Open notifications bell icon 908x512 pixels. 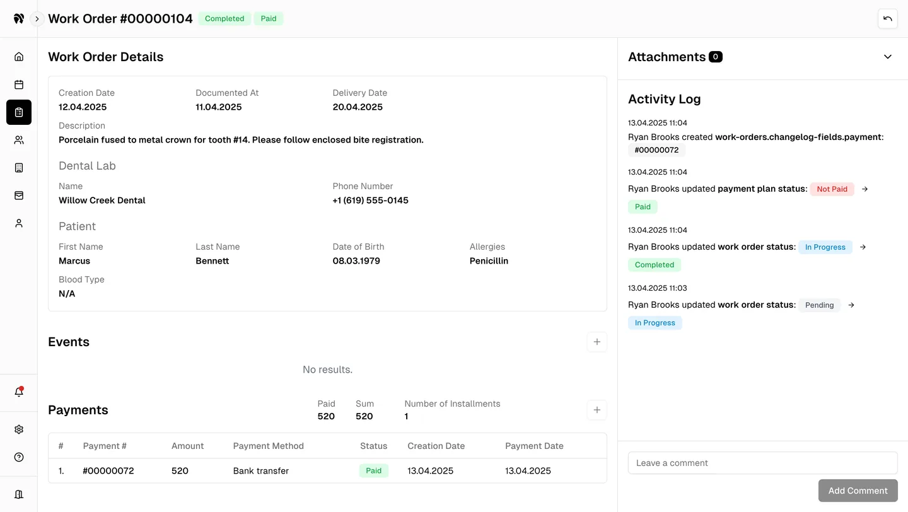[x=19, y=392]
